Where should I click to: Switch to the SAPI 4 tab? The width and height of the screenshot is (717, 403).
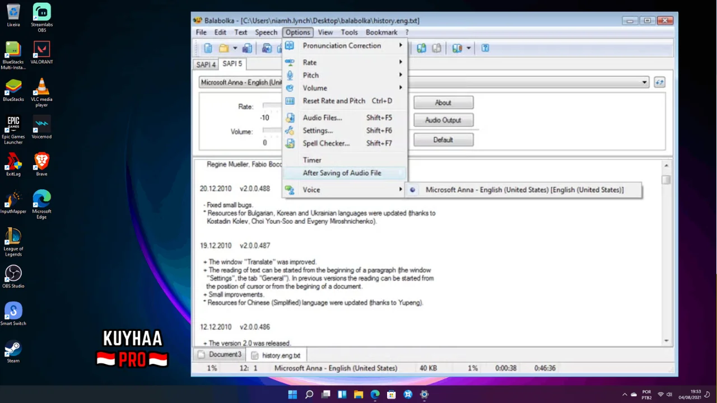pos(206,64)
